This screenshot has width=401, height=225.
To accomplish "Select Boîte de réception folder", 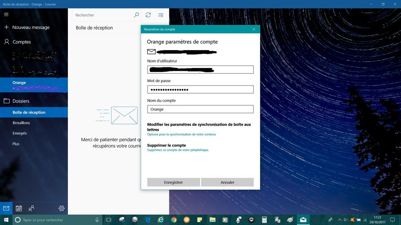I will 34,112.
